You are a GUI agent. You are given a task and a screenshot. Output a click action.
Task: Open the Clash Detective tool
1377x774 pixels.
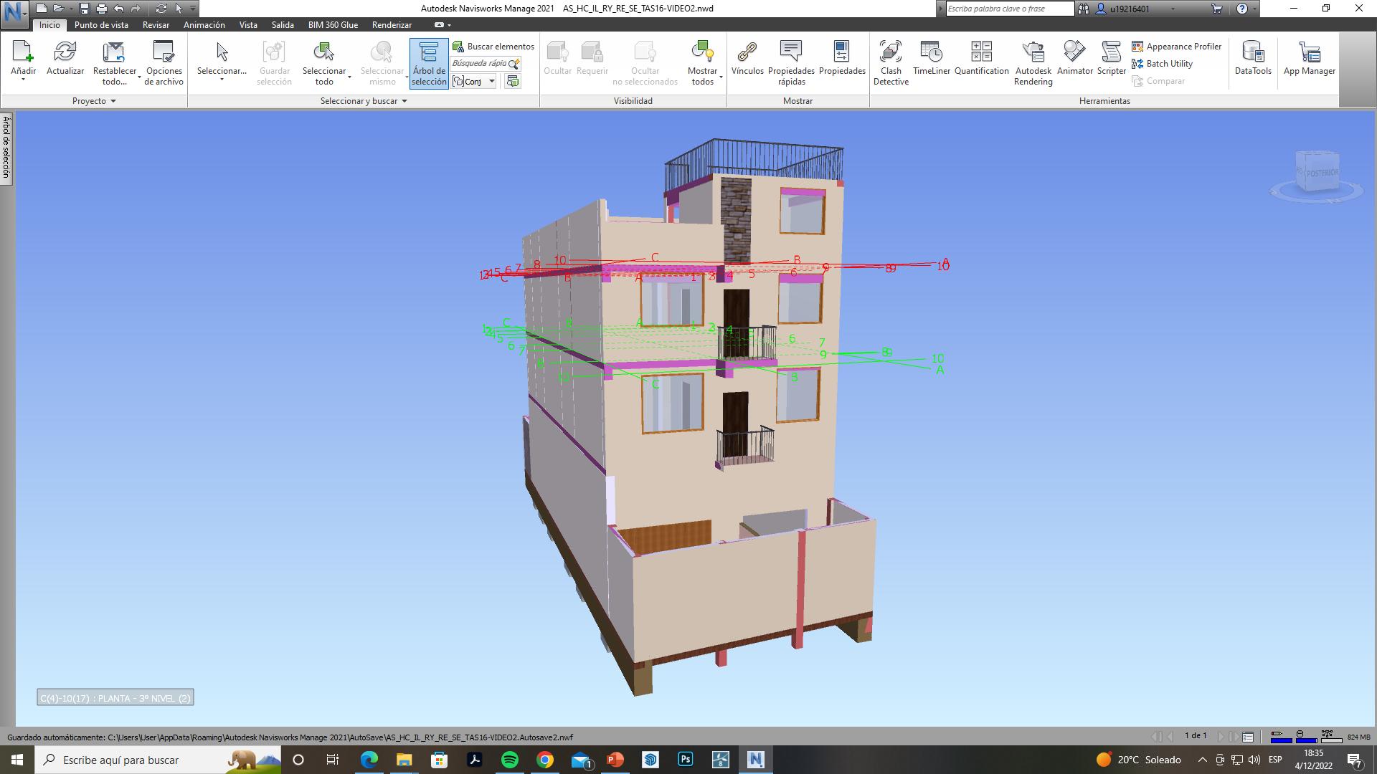[891, 62]
